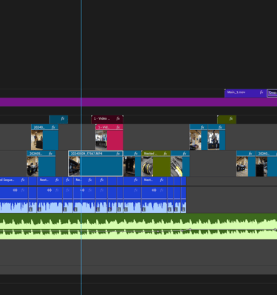Click keyframe diamond icon under 'd Seque..' audio clip
The image size is (277, 295).
click(15, 190)
